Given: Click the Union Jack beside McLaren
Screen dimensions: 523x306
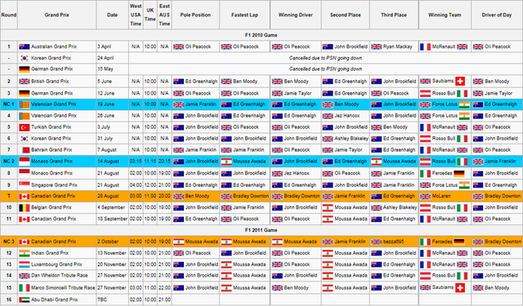Looking at the screenshot, I should 425,197.
